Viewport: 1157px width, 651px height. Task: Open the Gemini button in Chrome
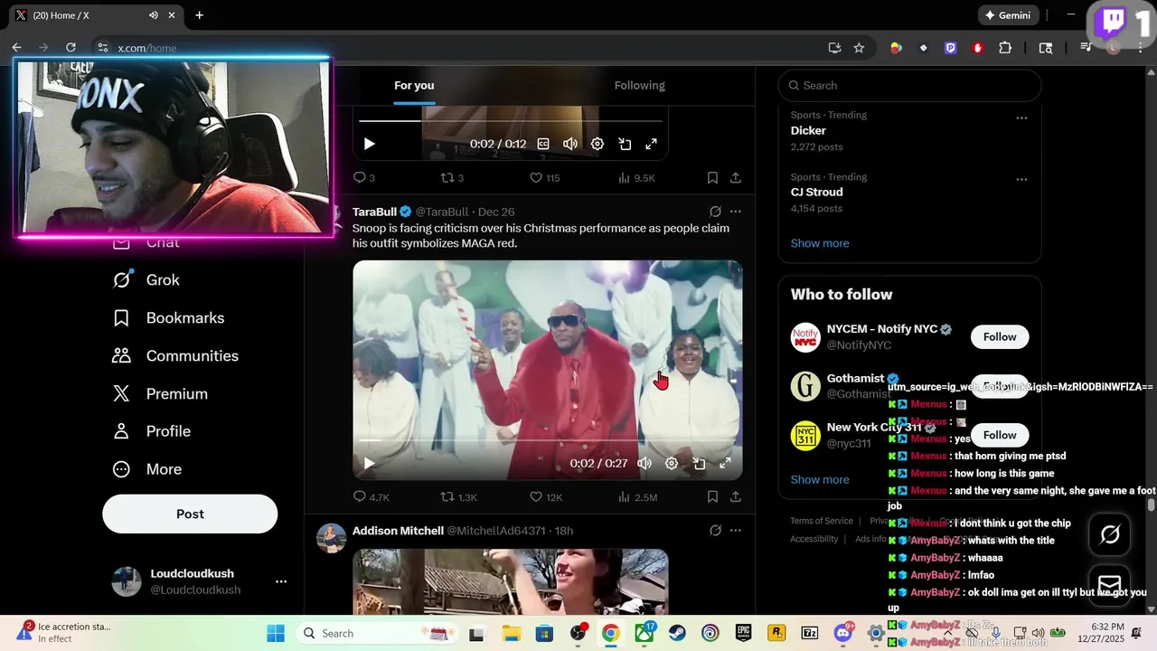pos(1008,15)
